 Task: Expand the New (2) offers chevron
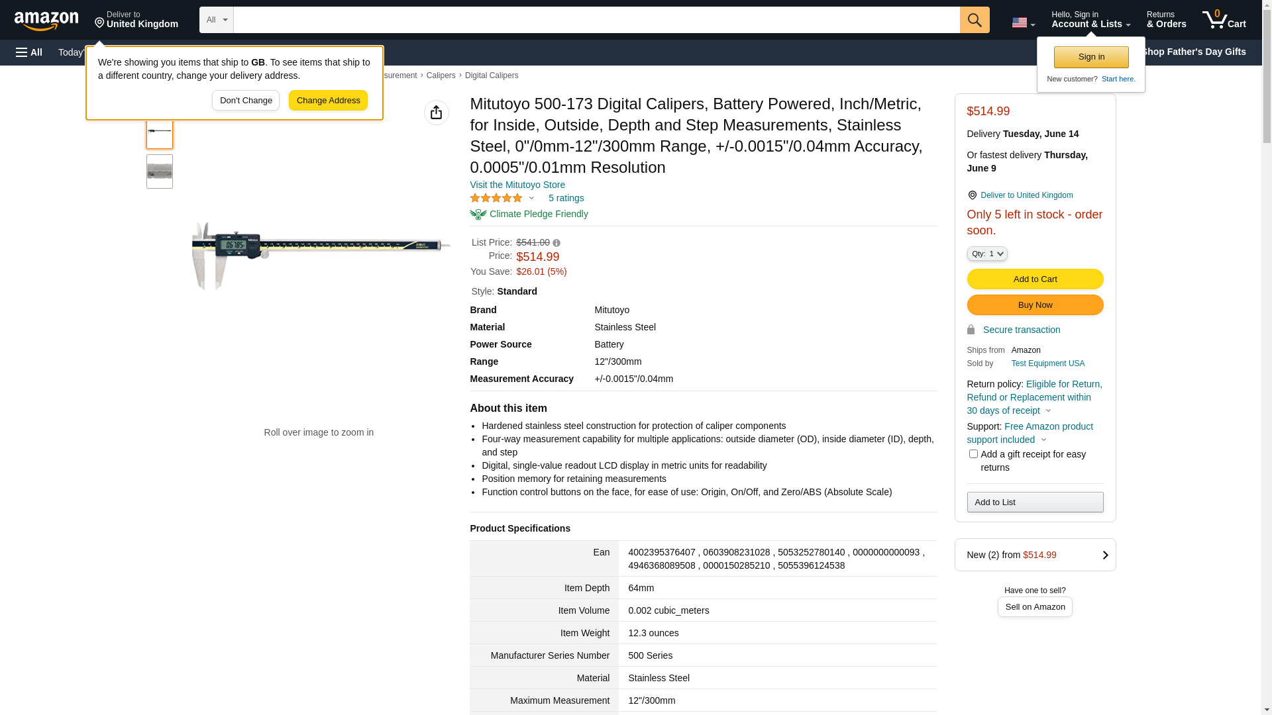[1105, 555]
